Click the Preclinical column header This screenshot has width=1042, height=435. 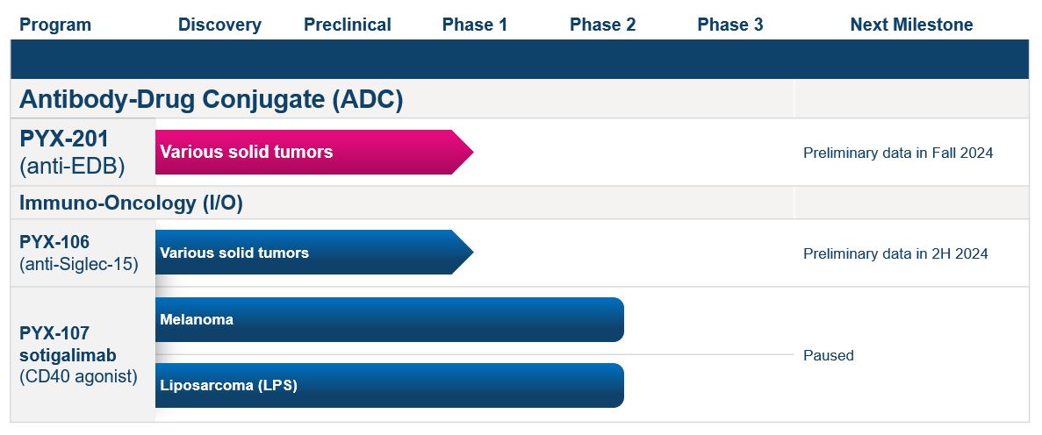pyautogui.click(x=348, y=25)
